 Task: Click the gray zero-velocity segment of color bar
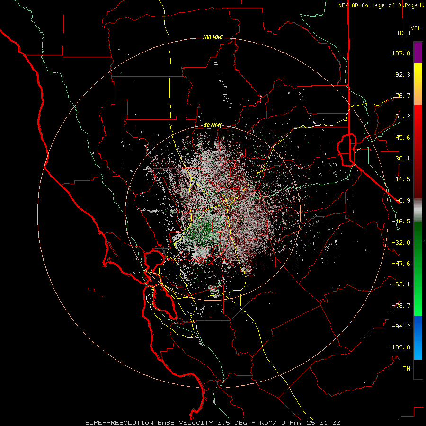click(418, 211)
